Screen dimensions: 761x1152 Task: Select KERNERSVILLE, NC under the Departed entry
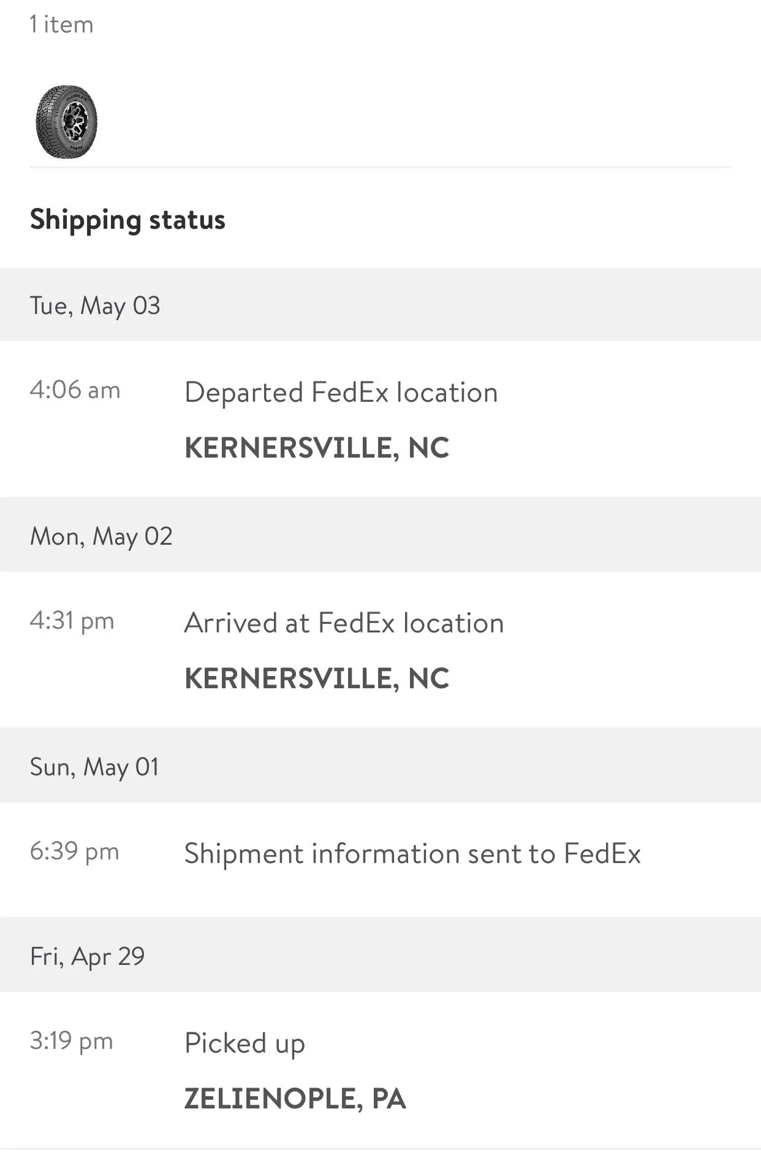point(317,448)
